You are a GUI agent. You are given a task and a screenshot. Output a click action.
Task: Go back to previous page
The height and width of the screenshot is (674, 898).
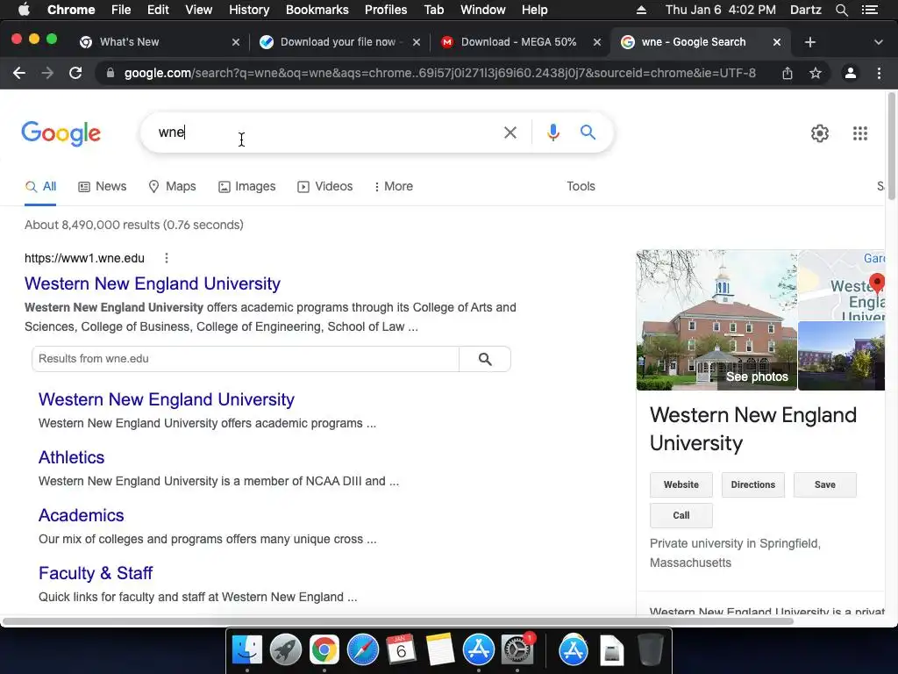[19, 73]
